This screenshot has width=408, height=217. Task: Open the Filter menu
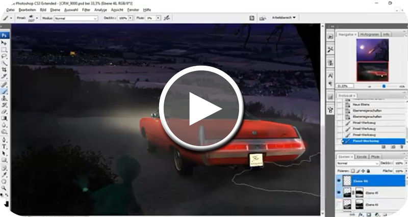(x=86, y=10)
